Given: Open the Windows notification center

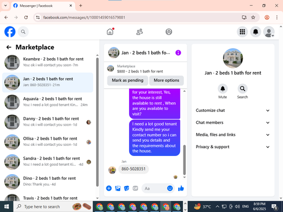Looking at the screenshot, I should (274, 207).
